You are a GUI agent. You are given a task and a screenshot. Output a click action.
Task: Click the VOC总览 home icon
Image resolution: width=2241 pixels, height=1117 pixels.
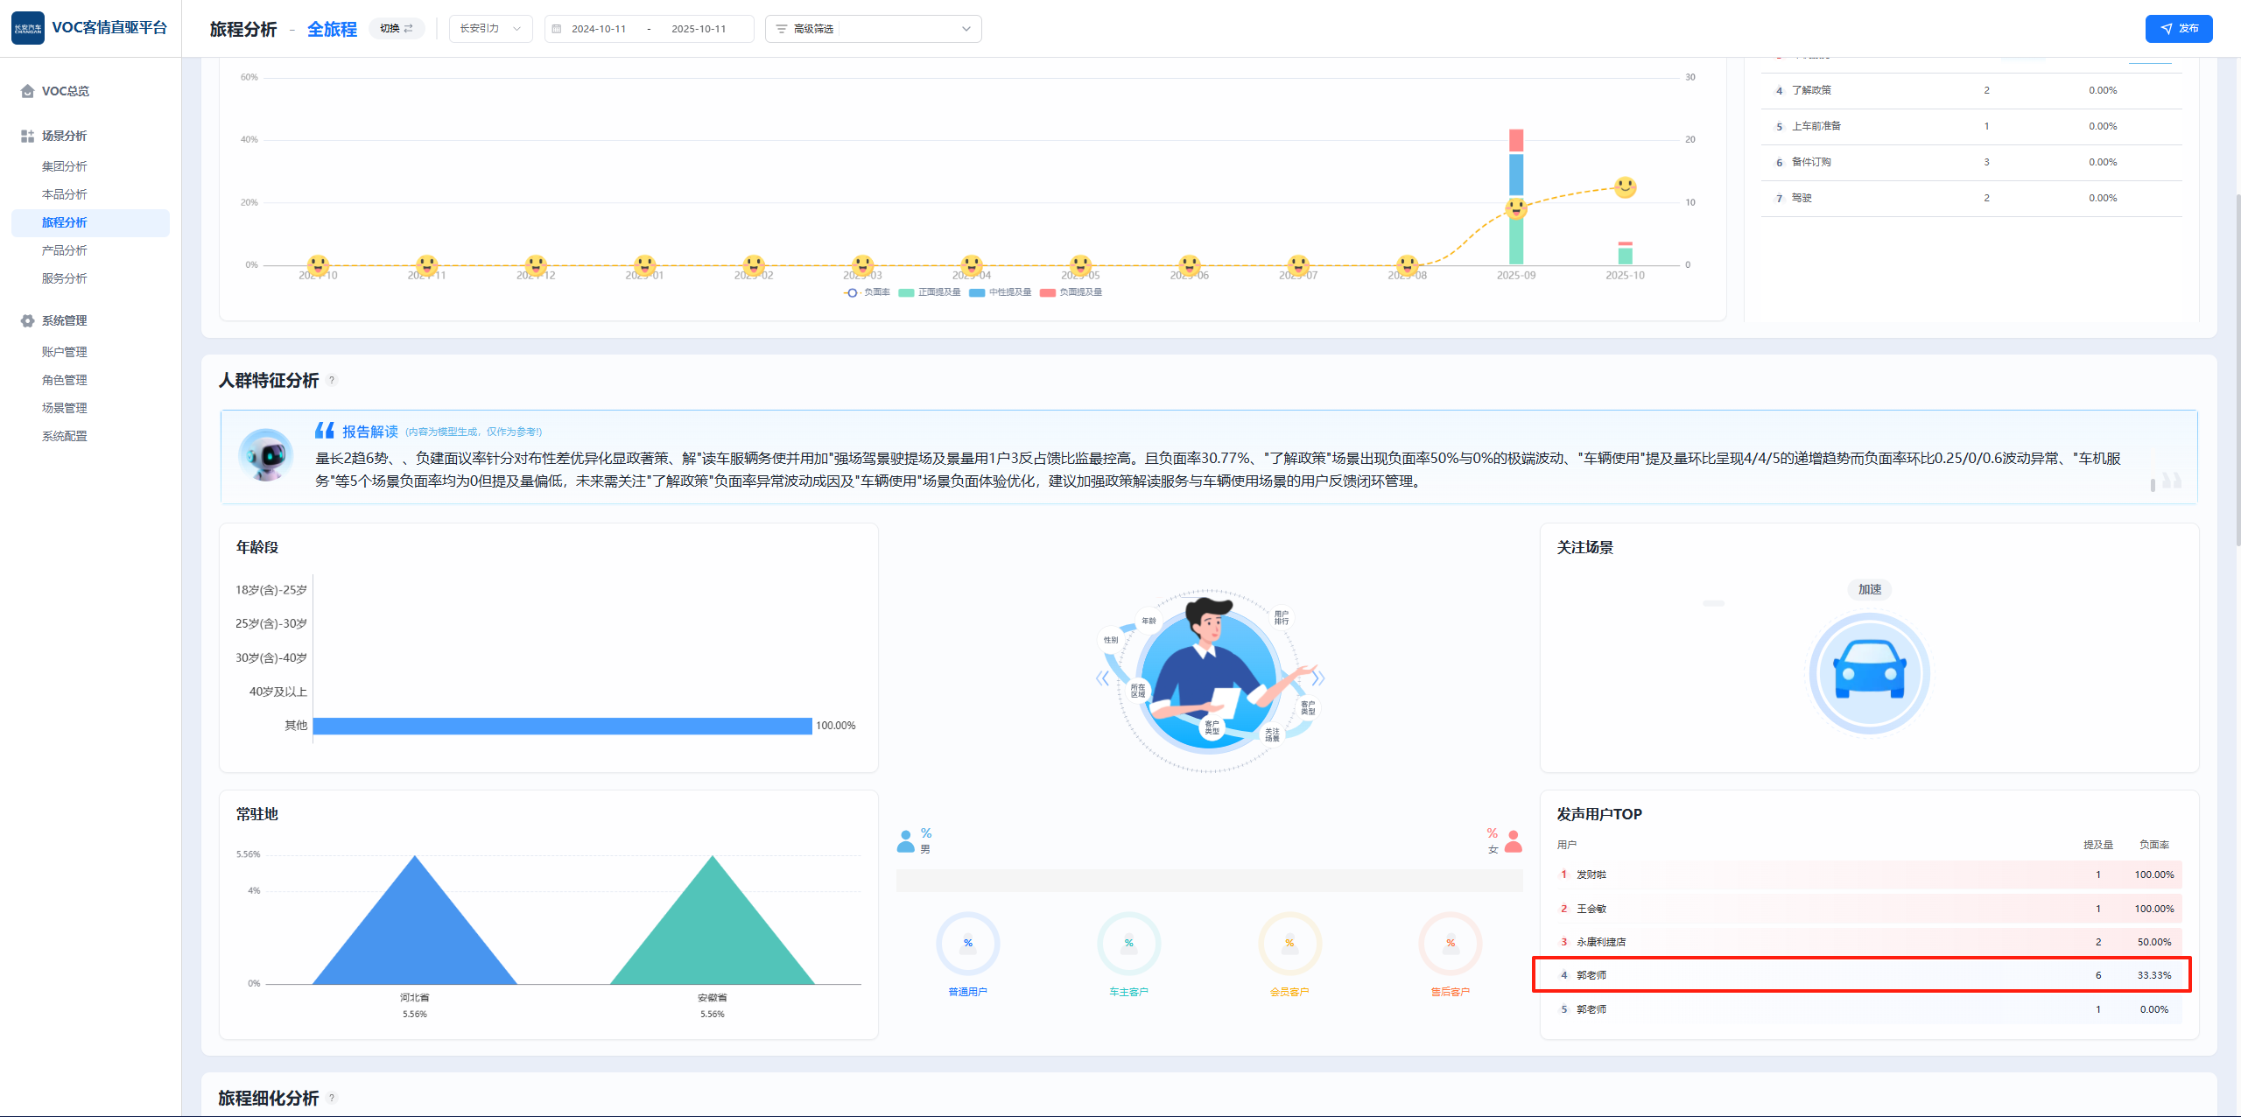[x=27, y=91]
